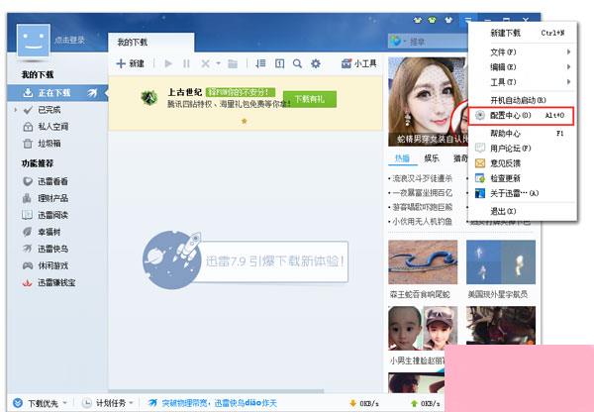
Task: Click the green 下载有礼 button
Action: pos(310,99)
